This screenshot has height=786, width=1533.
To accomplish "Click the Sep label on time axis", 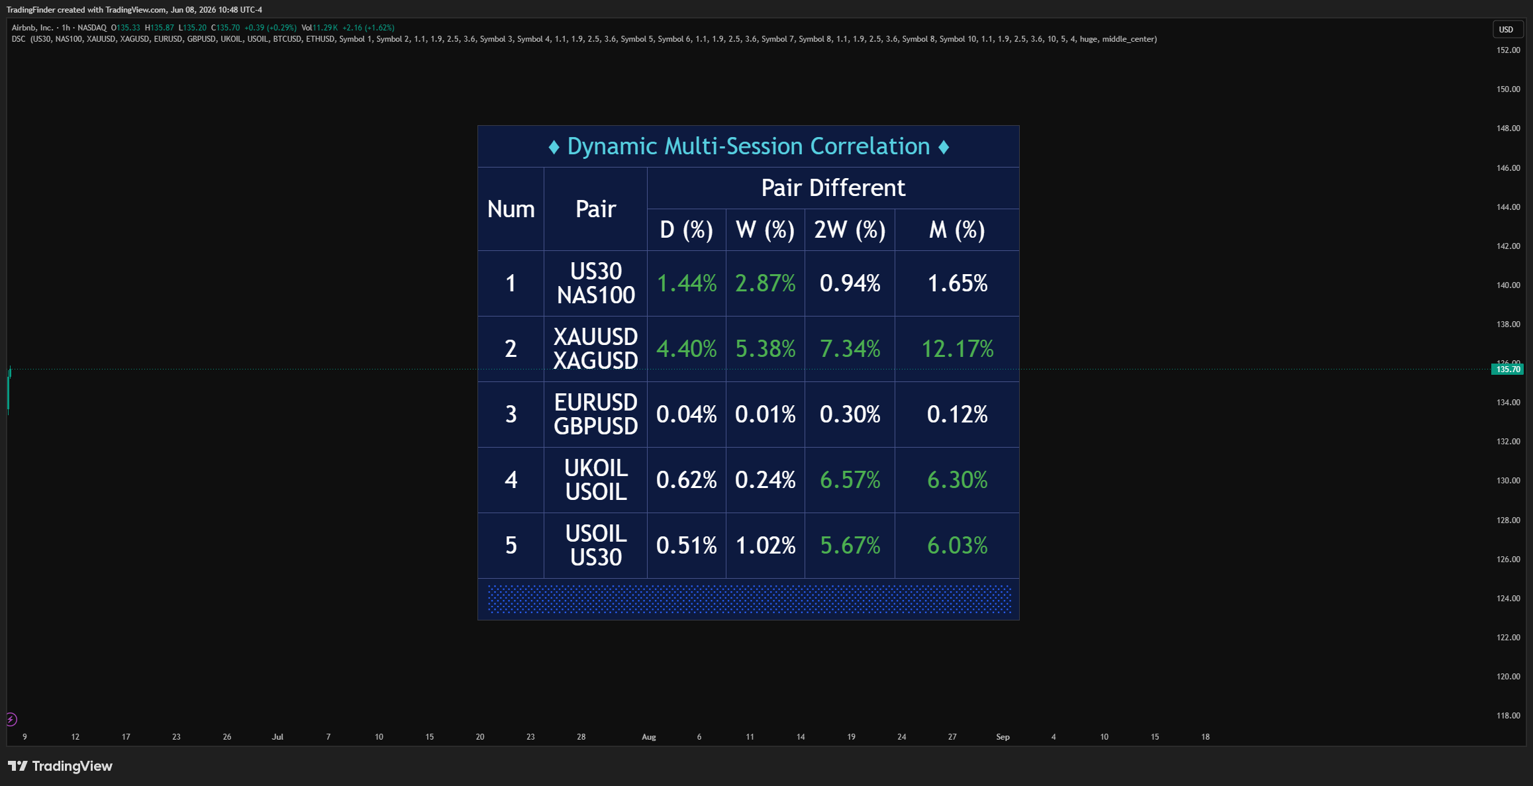I will [x=1003, y=737].
